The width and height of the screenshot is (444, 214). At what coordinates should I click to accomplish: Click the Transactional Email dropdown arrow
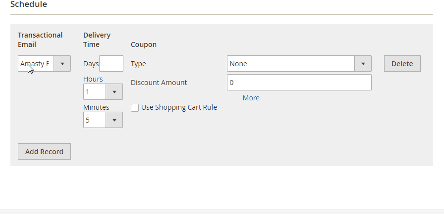(62, 64)
